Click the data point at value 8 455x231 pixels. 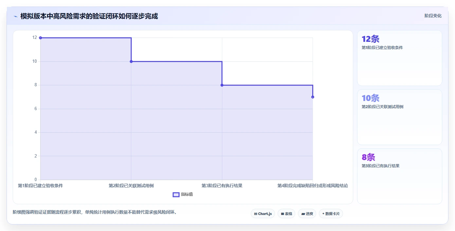pos(222,85)
